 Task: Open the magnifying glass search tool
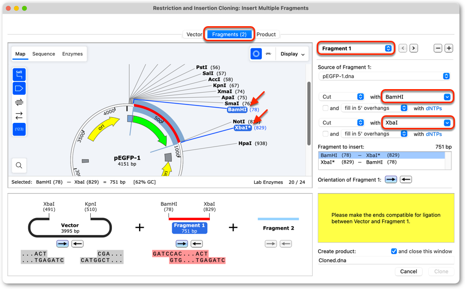pyautogui.click(x=19, y=165)
